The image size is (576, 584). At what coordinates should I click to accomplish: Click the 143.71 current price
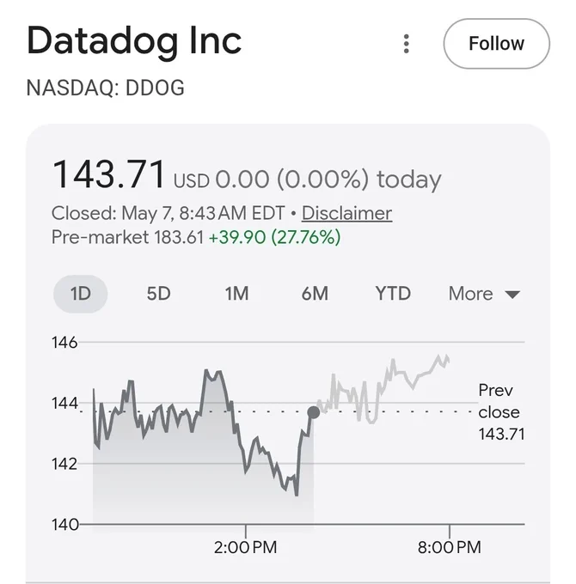108,174
